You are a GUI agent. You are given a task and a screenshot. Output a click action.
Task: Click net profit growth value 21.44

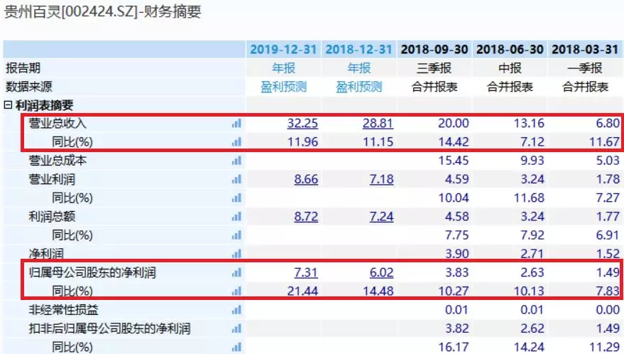[302, 291]
